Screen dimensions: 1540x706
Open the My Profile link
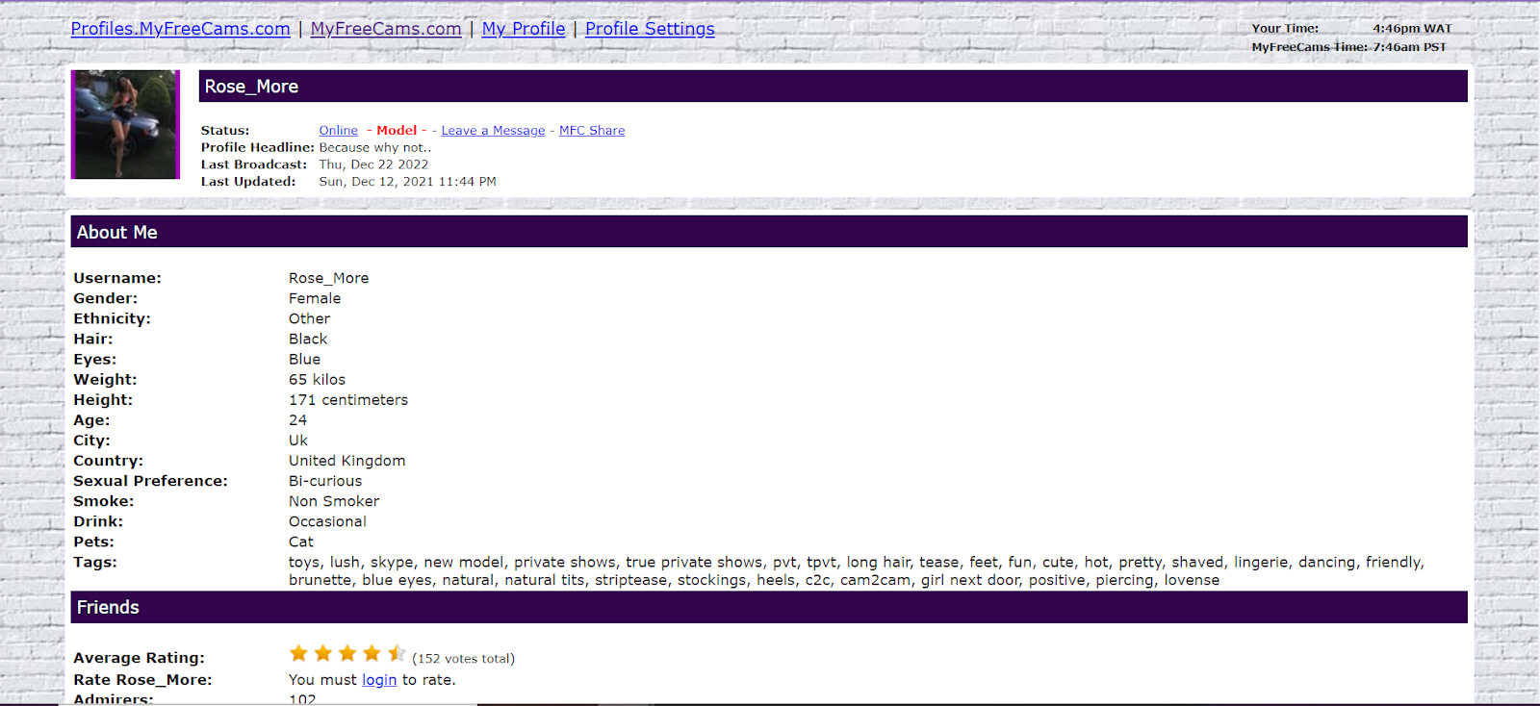point(524,29)
